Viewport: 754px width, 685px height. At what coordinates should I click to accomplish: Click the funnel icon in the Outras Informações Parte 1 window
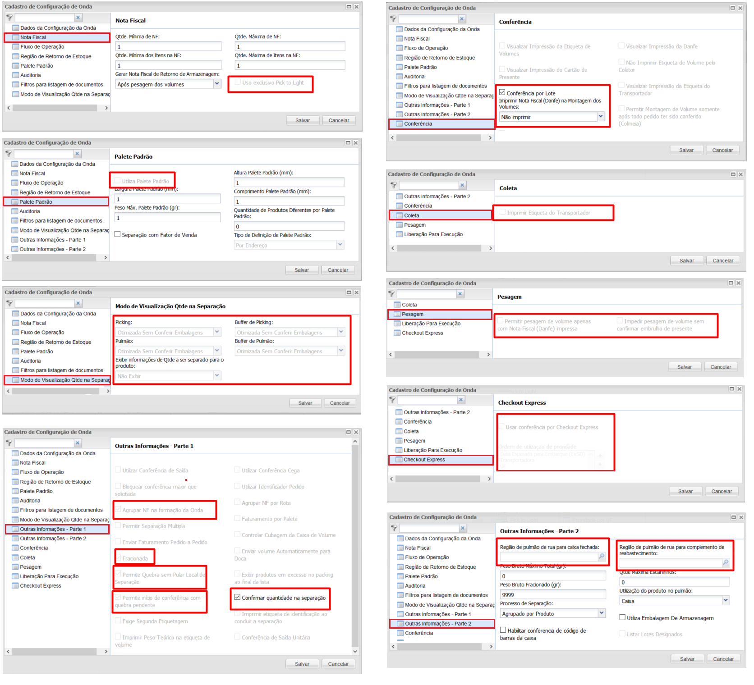click(x=9, y=443)
